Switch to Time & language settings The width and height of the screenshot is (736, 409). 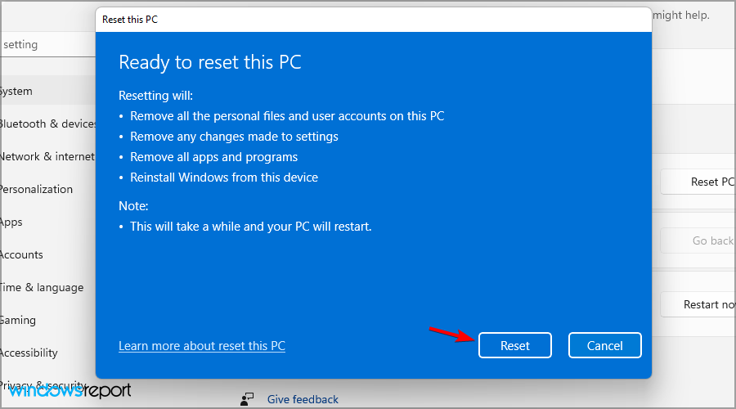(41, 287)
